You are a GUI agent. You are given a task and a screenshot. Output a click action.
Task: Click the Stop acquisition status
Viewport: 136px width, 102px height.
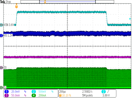pyautogui.click(x=8, y=2)
